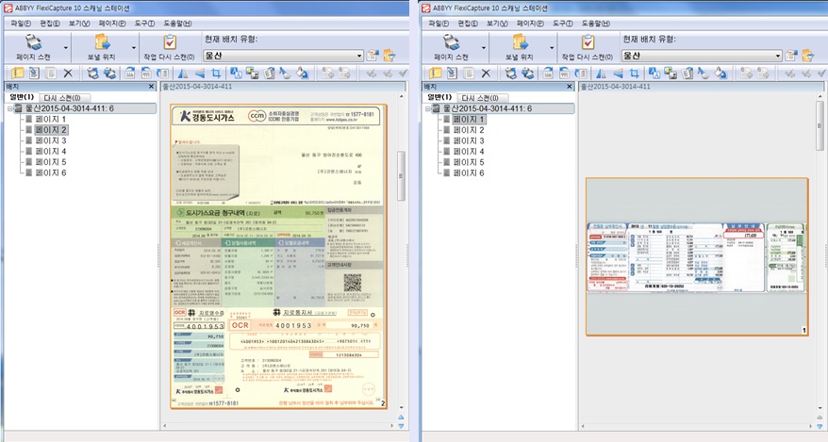Click the page 1 thumbnail in right window
This screenshot has width=828, height=442.
(x=697, y=256)
